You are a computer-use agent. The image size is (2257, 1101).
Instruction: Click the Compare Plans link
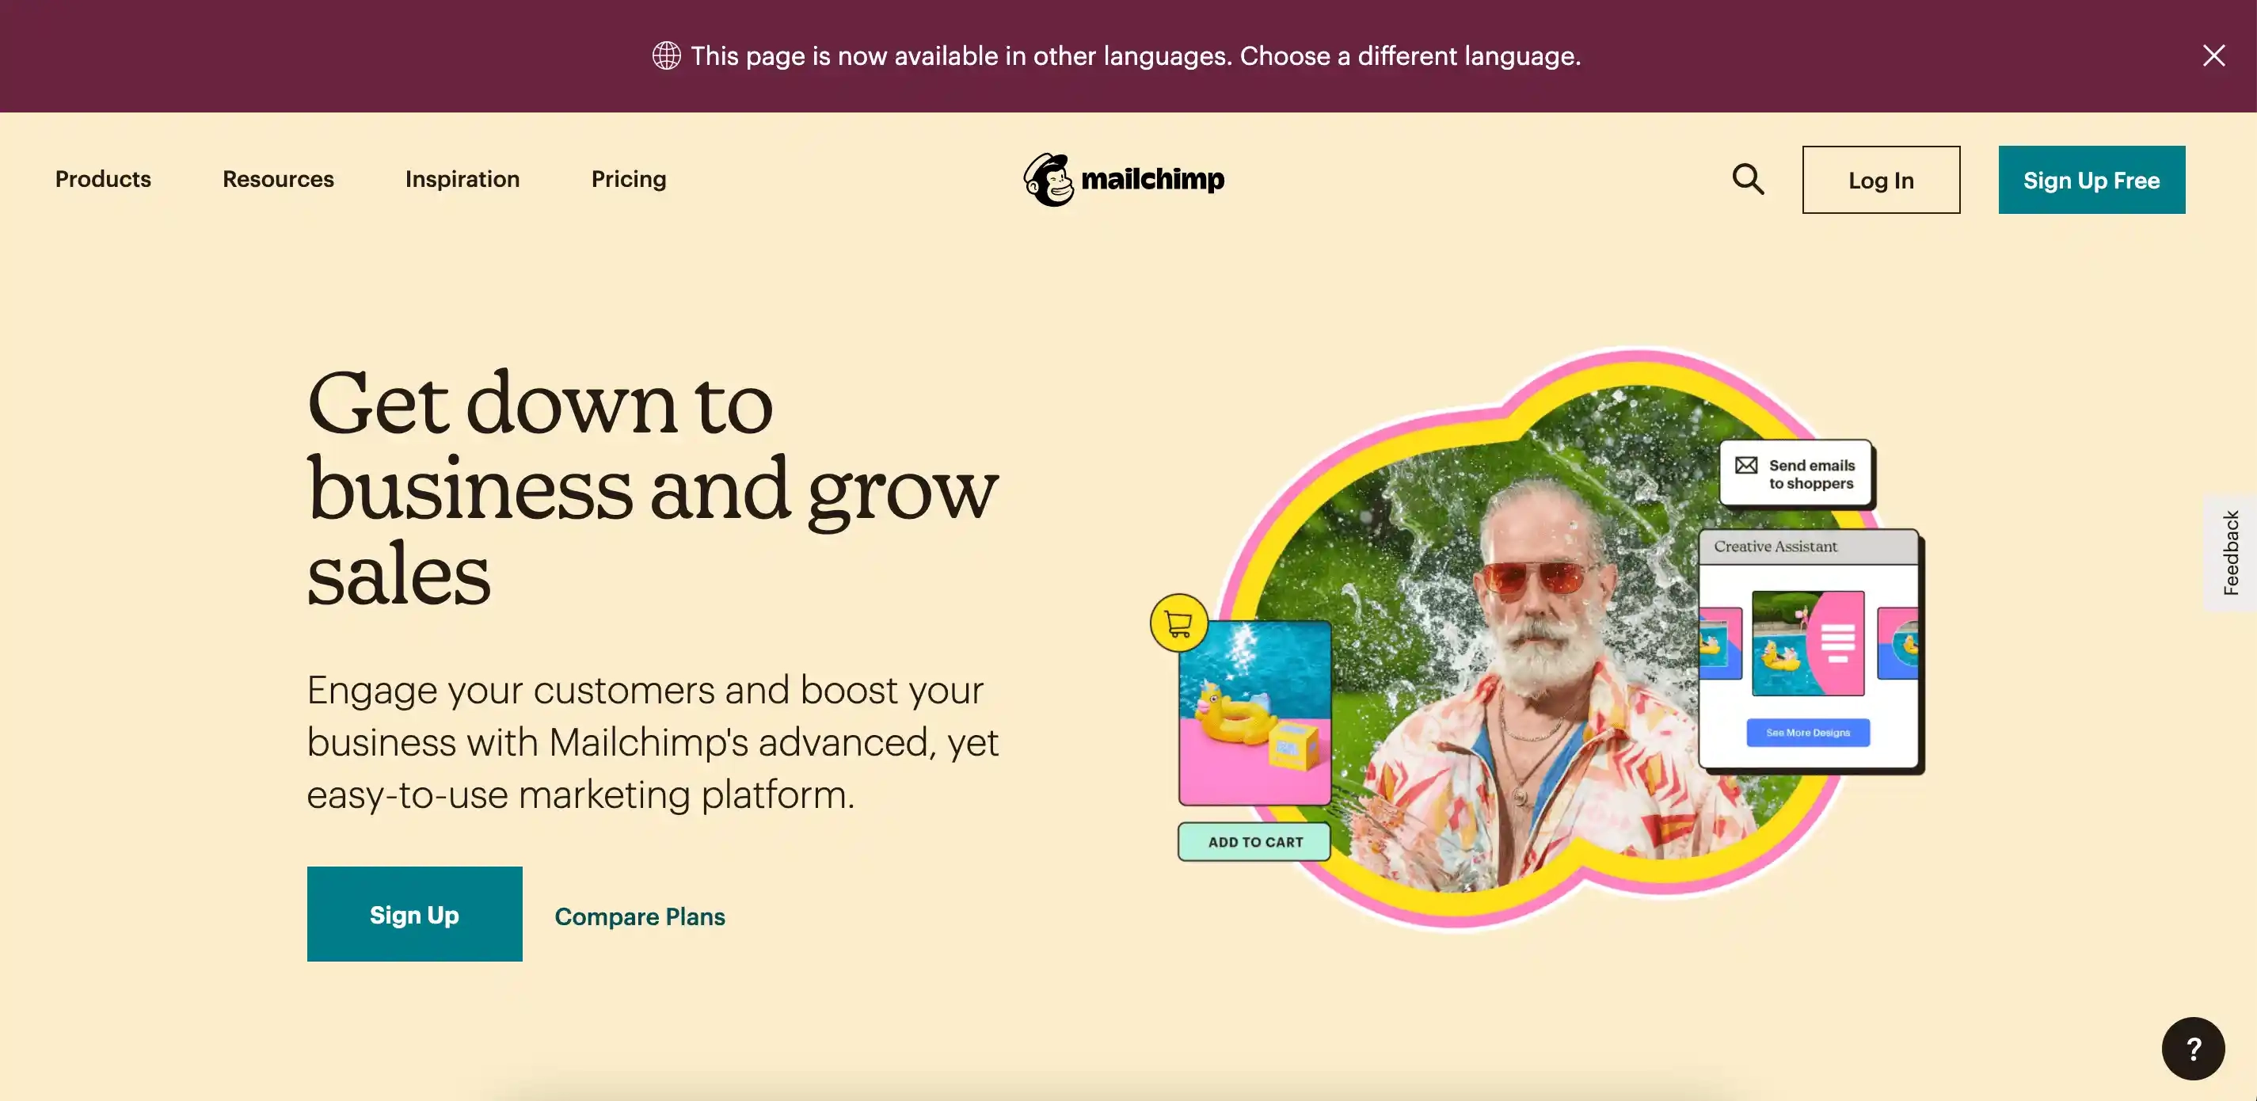[x=639, y=914]
